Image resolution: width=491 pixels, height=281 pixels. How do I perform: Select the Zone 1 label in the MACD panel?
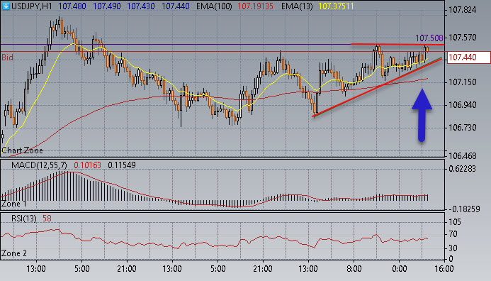pyautogui.click(x=14, y=204)
